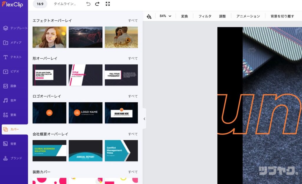The image size is (302, 184).
Task: Select the couple at sunset effect overlay
Action: click(121, 37)
